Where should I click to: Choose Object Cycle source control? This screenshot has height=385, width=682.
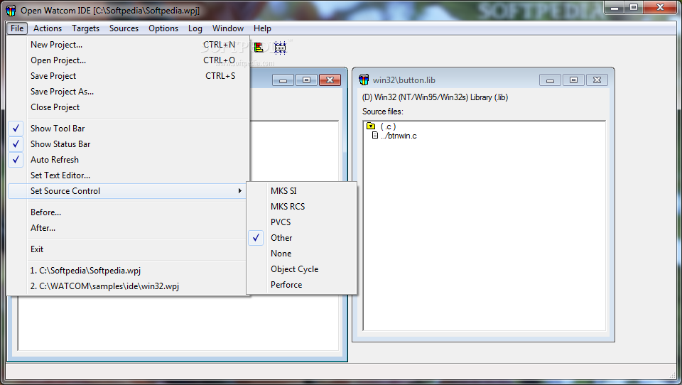pyautogui.click(x=302, y=269)
